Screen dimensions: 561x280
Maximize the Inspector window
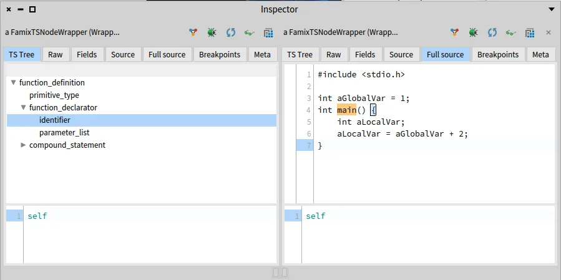coord(32,9)
